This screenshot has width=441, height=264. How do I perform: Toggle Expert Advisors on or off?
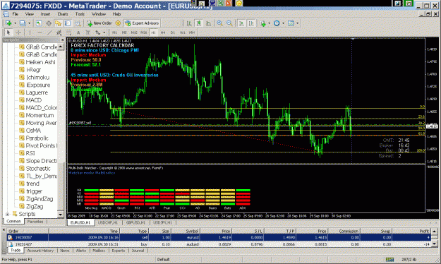142,23
